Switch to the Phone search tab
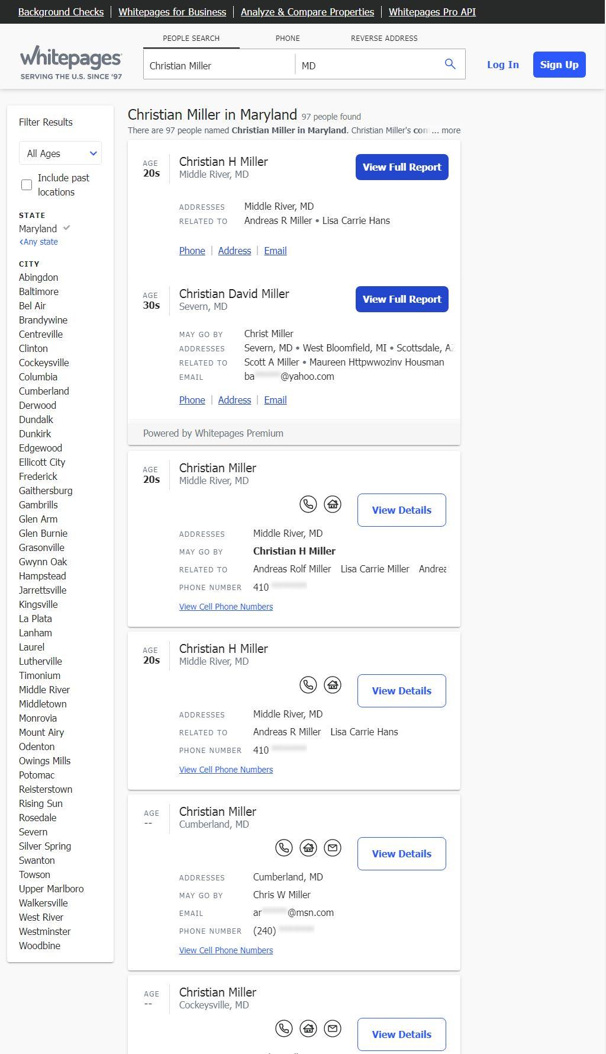 (288, 38)
